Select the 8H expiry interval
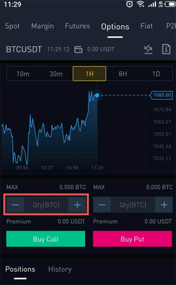The image size is (176, 285). coord(122,74)
